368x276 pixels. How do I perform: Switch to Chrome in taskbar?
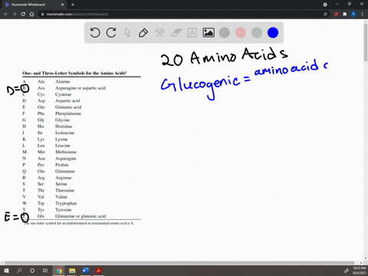pos(59,271)
